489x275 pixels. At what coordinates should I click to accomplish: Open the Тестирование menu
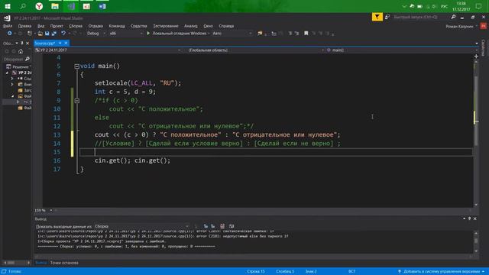[x=166, y=26]
